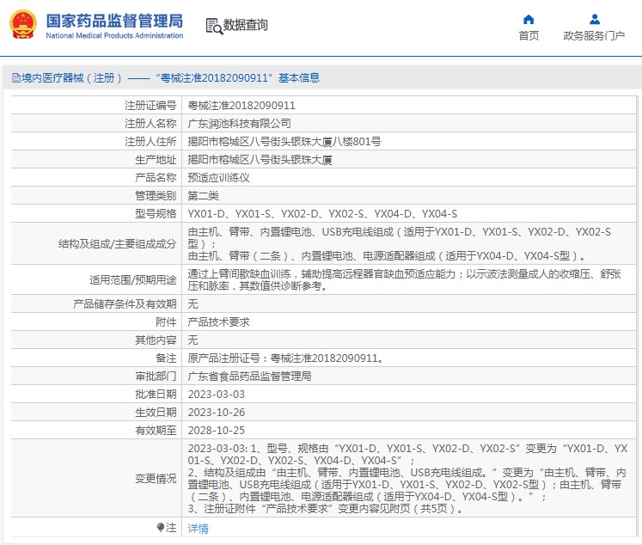Select the 适用范围/预期用途 description
This screenshot has height=545, width=642.
click(x=404, y=280)
